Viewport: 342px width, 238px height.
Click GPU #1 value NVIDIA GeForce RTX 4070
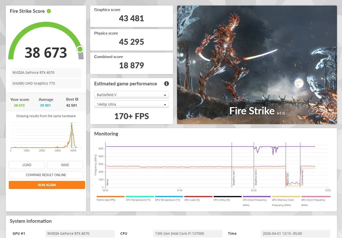coord(80,233)
